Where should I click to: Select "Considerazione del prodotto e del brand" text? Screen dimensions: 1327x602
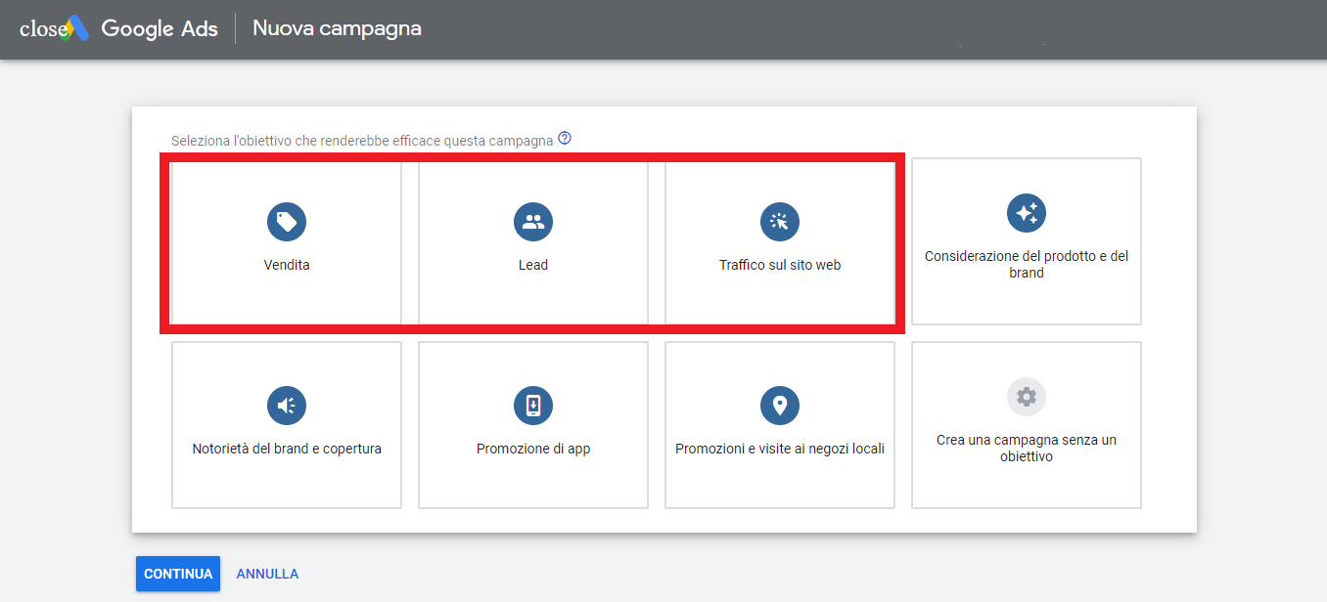point(1027,265)
